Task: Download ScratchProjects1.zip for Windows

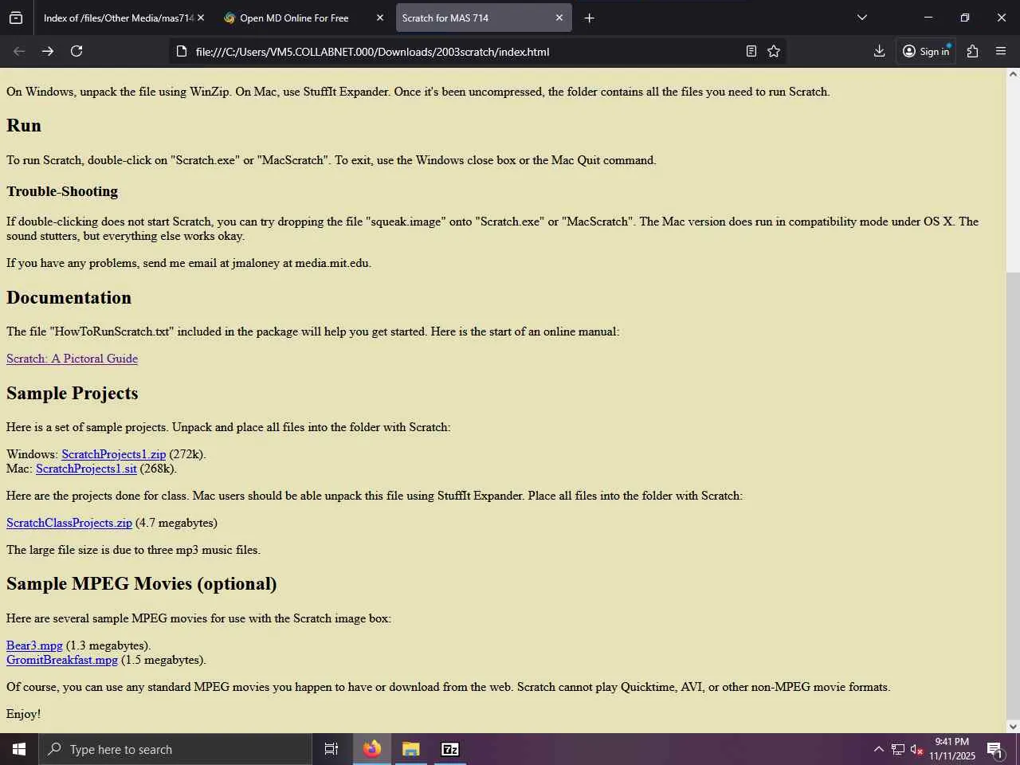Action: (114, 454)
